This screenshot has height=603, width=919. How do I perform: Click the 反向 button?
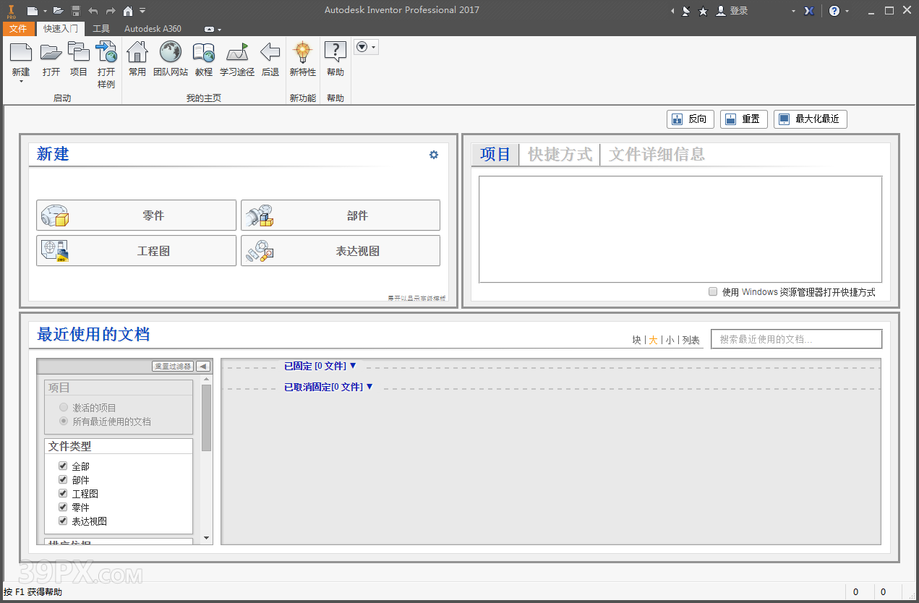click(x=691, y=119)
